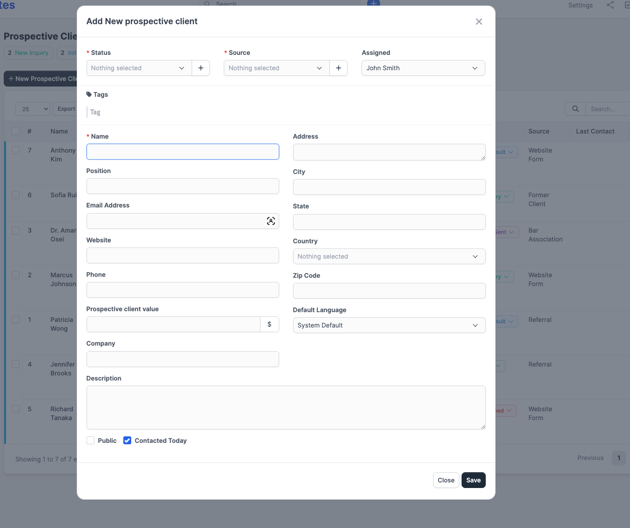Open the Default Language dropdown

[389, 325]
